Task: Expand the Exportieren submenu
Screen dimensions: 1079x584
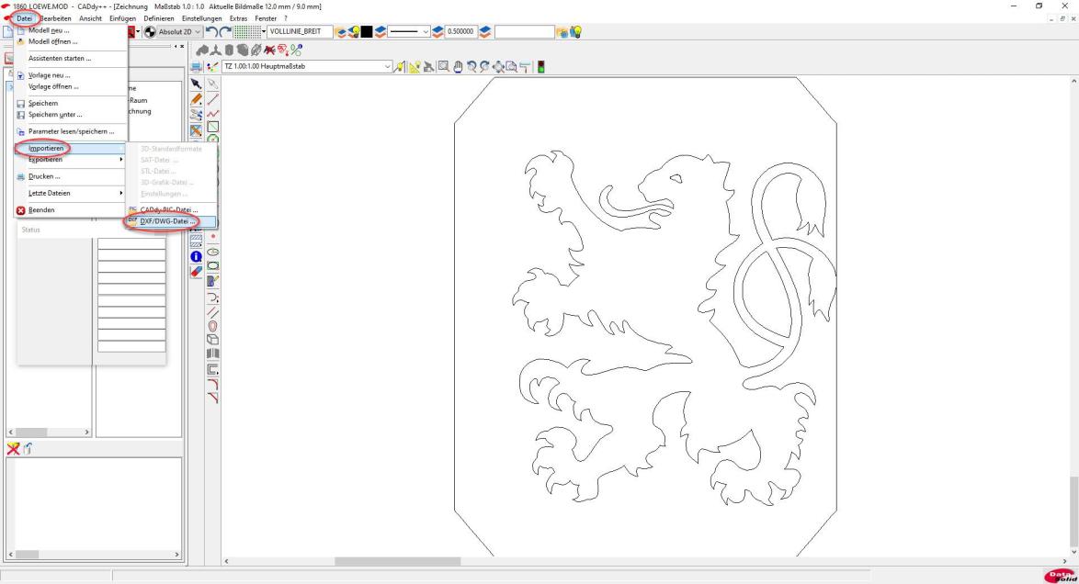Action: 71,160
